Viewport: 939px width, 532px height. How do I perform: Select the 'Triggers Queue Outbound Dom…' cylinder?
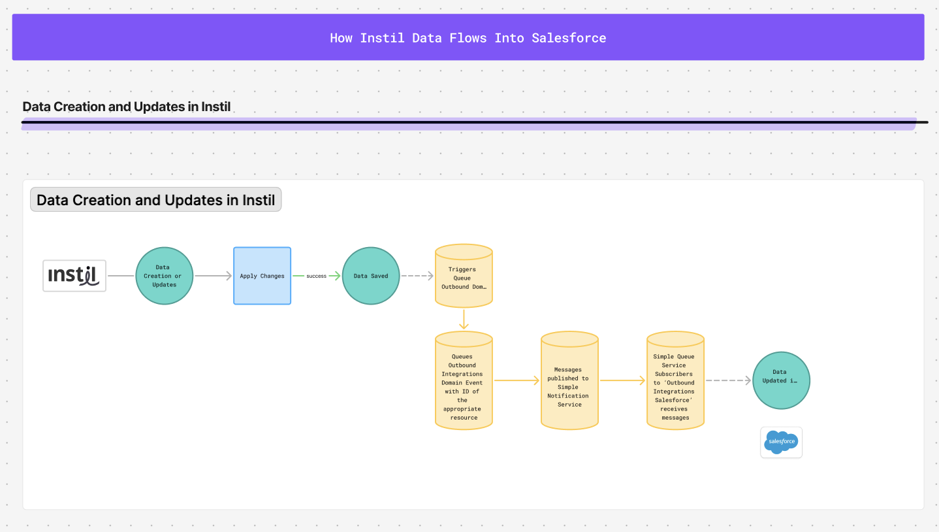coord(464,276)
